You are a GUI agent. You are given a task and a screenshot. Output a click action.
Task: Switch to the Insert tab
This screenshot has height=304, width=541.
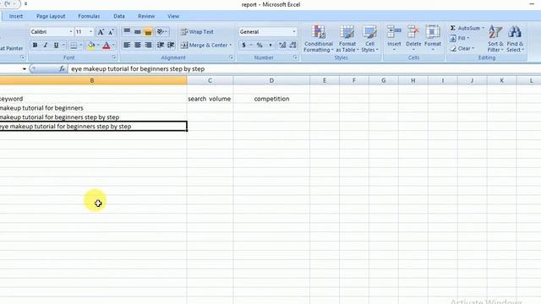click(16, 16)
